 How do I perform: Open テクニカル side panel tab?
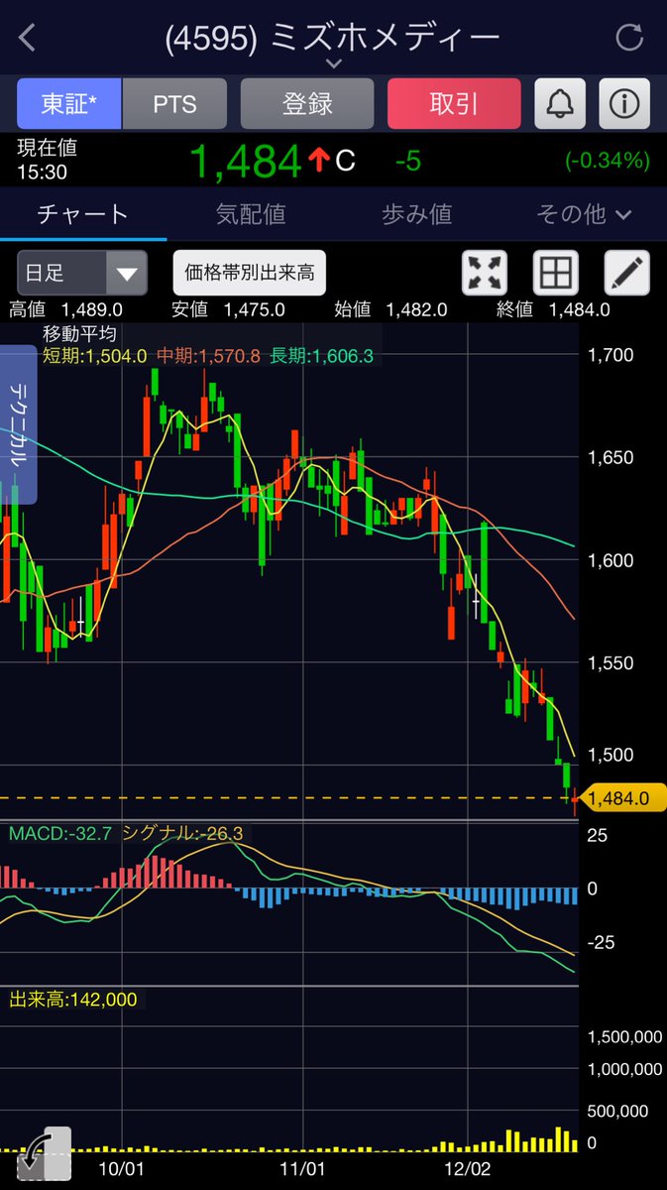tap(18, 424)
